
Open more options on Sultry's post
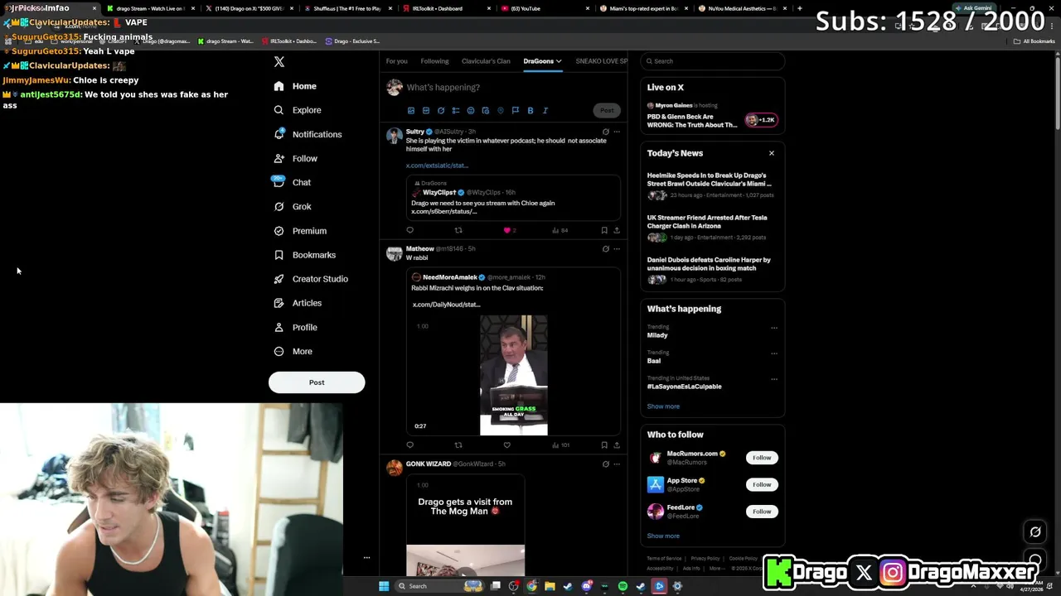point(617,132)
